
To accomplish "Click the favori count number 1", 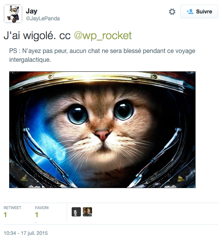I will tap(36, 215).
